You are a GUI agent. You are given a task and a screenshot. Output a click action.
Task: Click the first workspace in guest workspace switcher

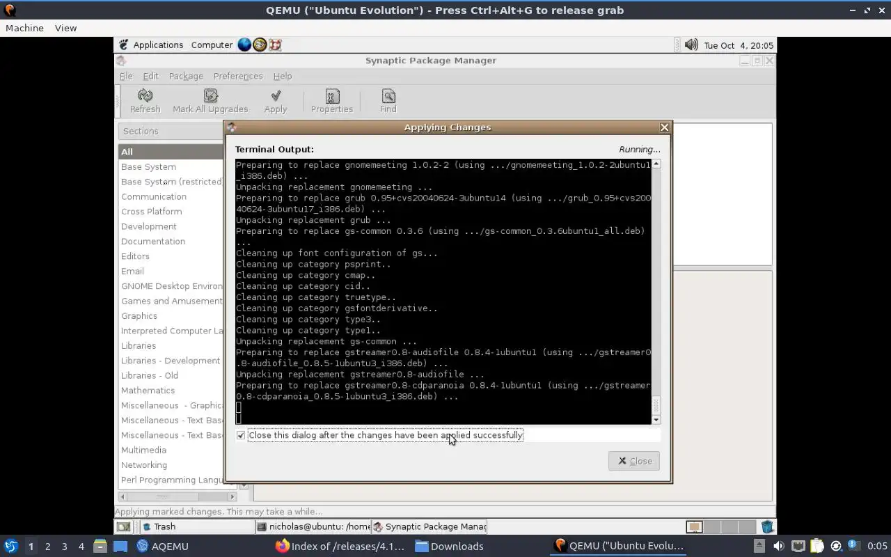[x=694, y=527]
